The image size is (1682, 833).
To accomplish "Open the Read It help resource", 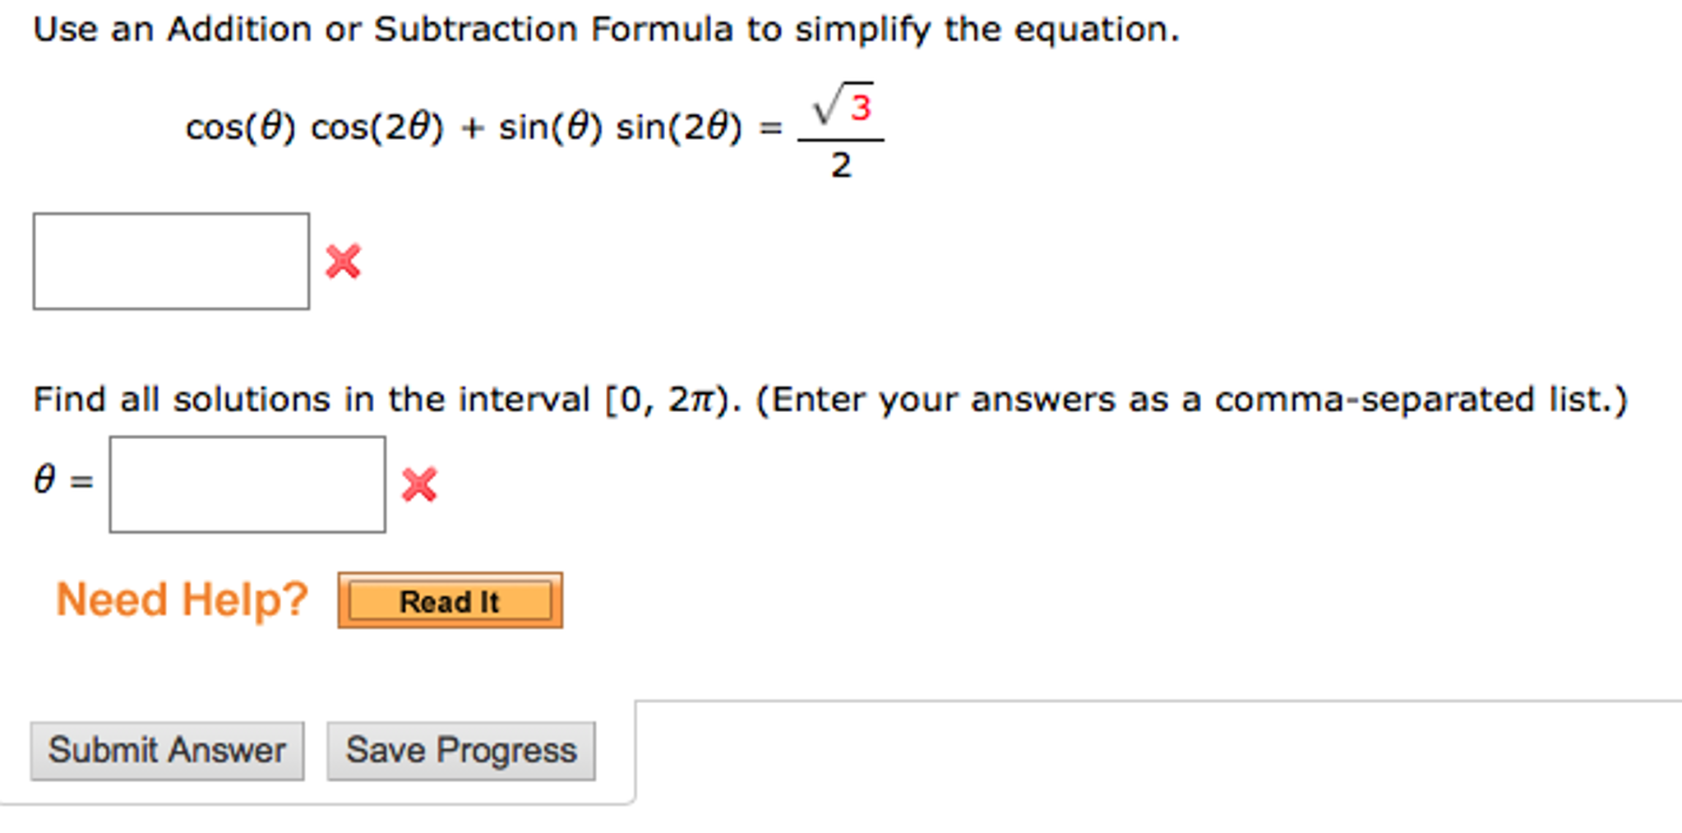I will click(449, 601).
